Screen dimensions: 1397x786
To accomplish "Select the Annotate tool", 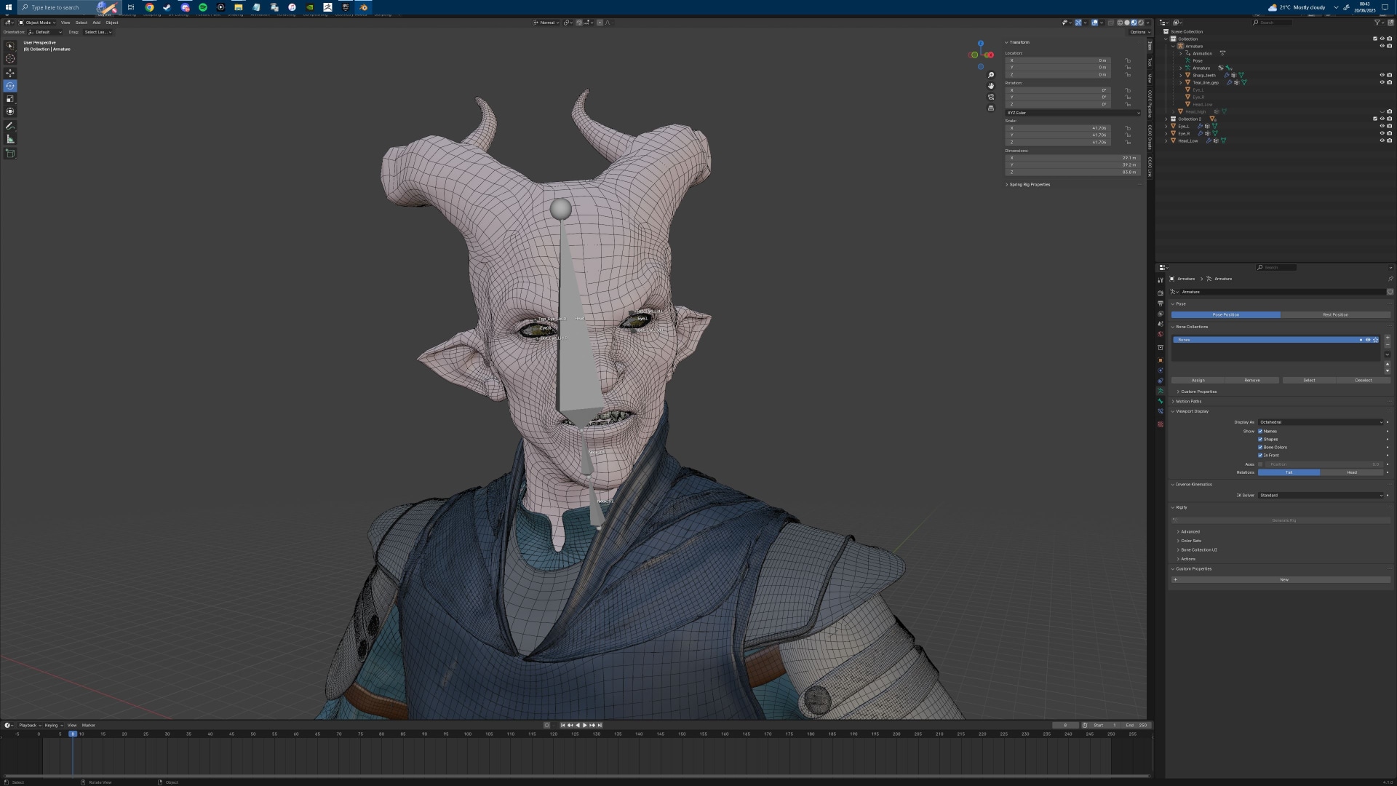I will [x=10, y=126].
